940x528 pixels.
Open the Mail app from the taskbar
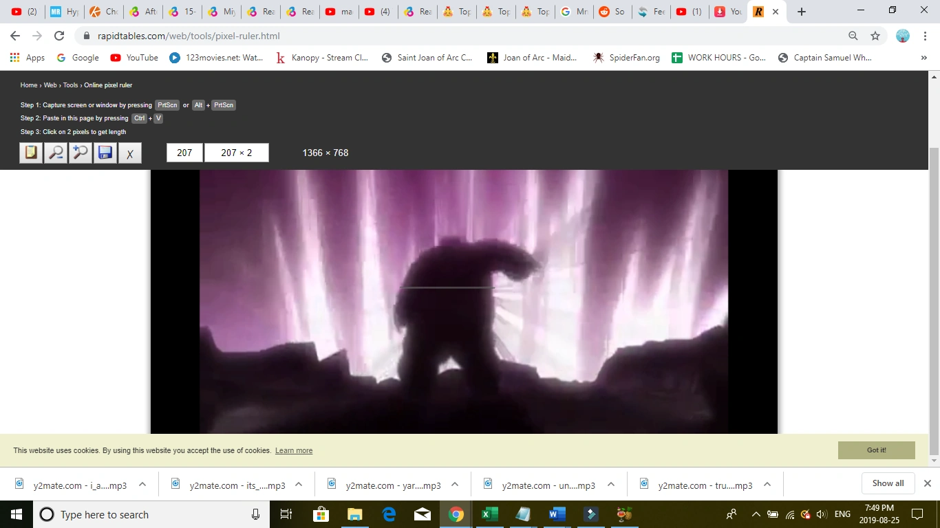pos(423,514)
